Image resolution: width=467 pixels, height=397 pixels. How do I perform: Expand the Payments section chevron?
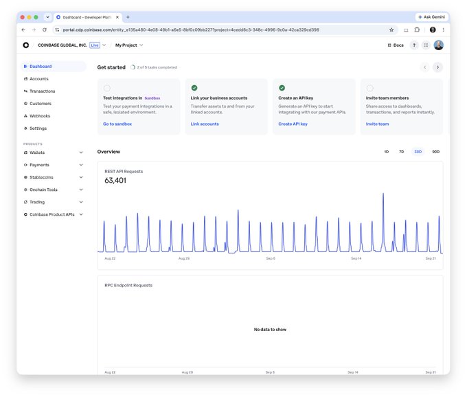81,165
